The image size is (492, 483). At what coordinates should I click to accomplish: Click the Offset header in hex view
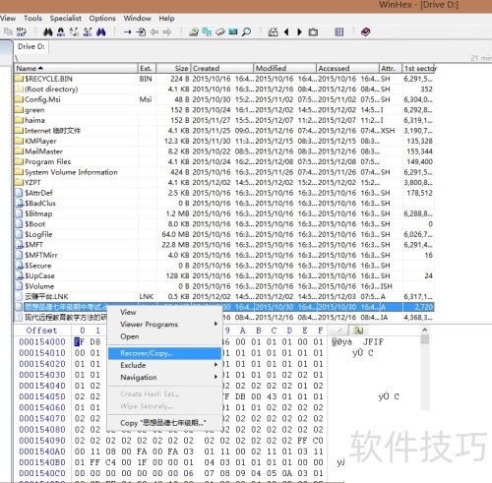[x=41, y=331]
